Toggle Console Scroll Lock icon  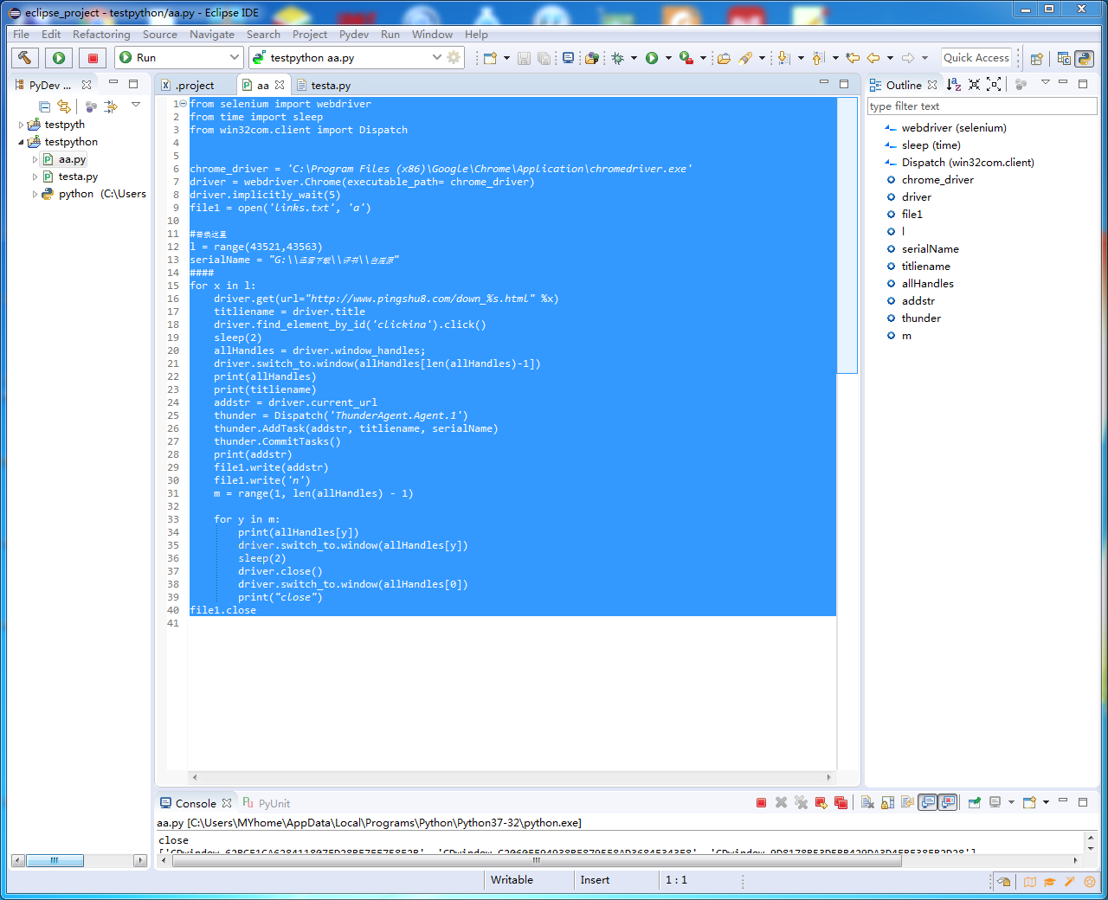click(x=887, y=803)
